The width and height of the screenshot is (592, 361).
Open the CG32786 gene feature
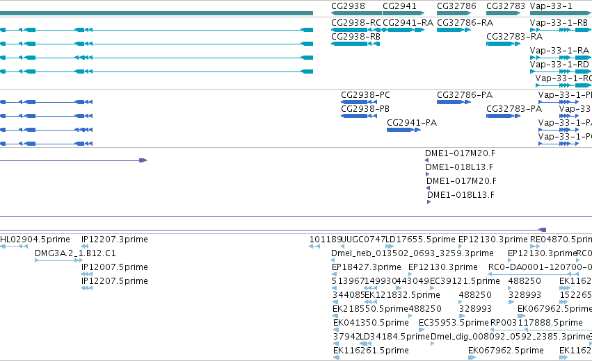pyautogui.click(x=454, y=13)
